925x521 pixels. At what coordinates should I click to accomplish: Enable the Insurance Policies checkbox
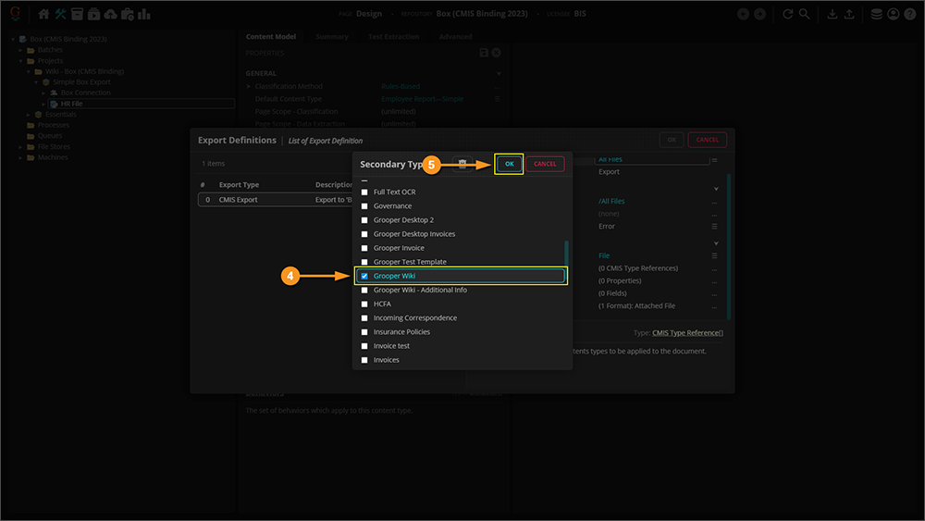364,331
